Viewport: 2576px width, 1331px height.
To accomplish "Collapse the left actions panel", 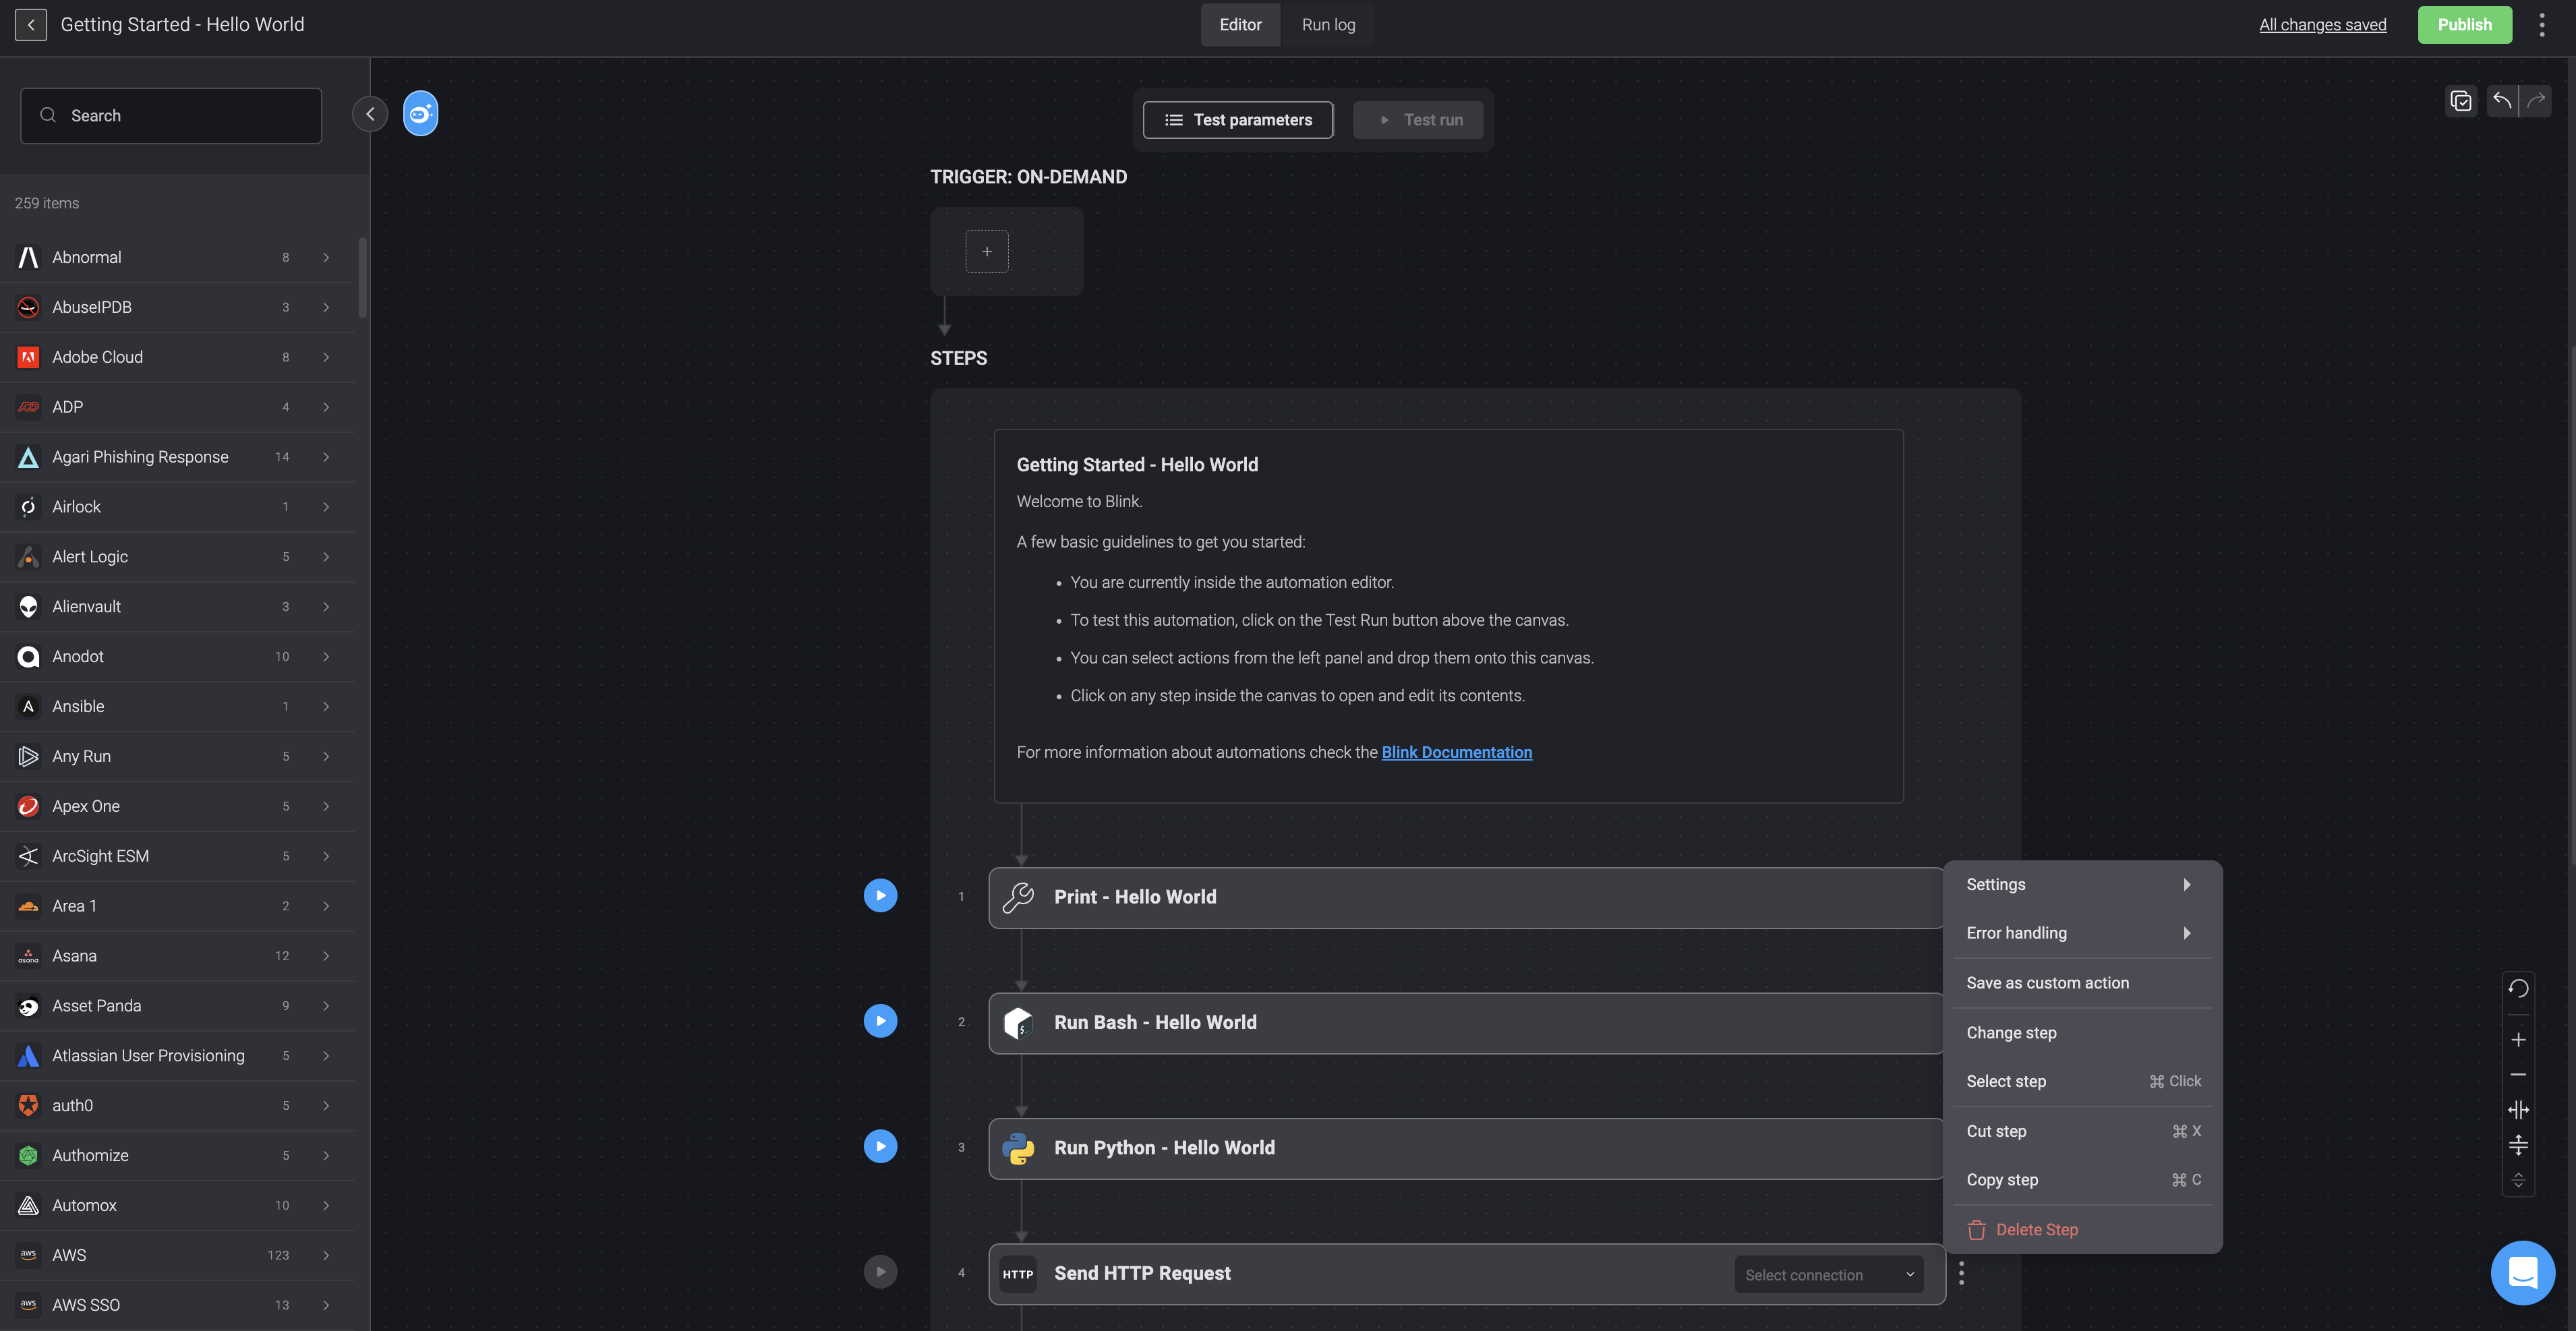I will (x=370, y=114).
